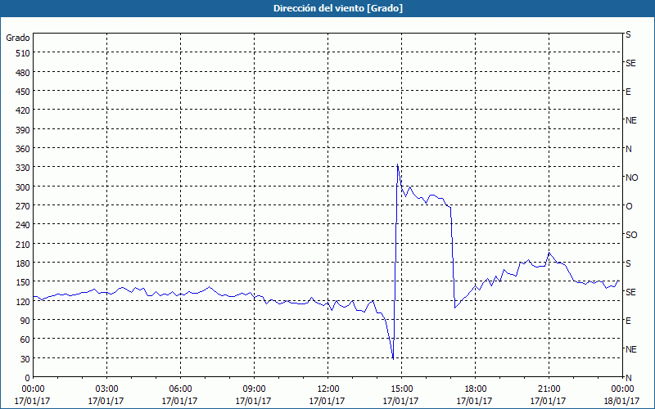Click the y-axis value 510
655x409 pixels.
[24, 53]
